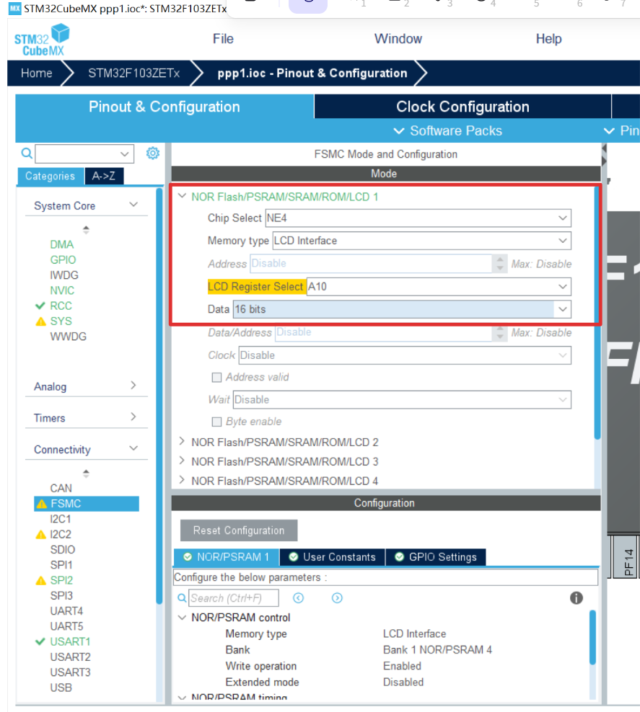The width and height of the screenshot is (640, 712).
Task: Click the STM32CubeMX logo
Action: [x=42, y=40]
